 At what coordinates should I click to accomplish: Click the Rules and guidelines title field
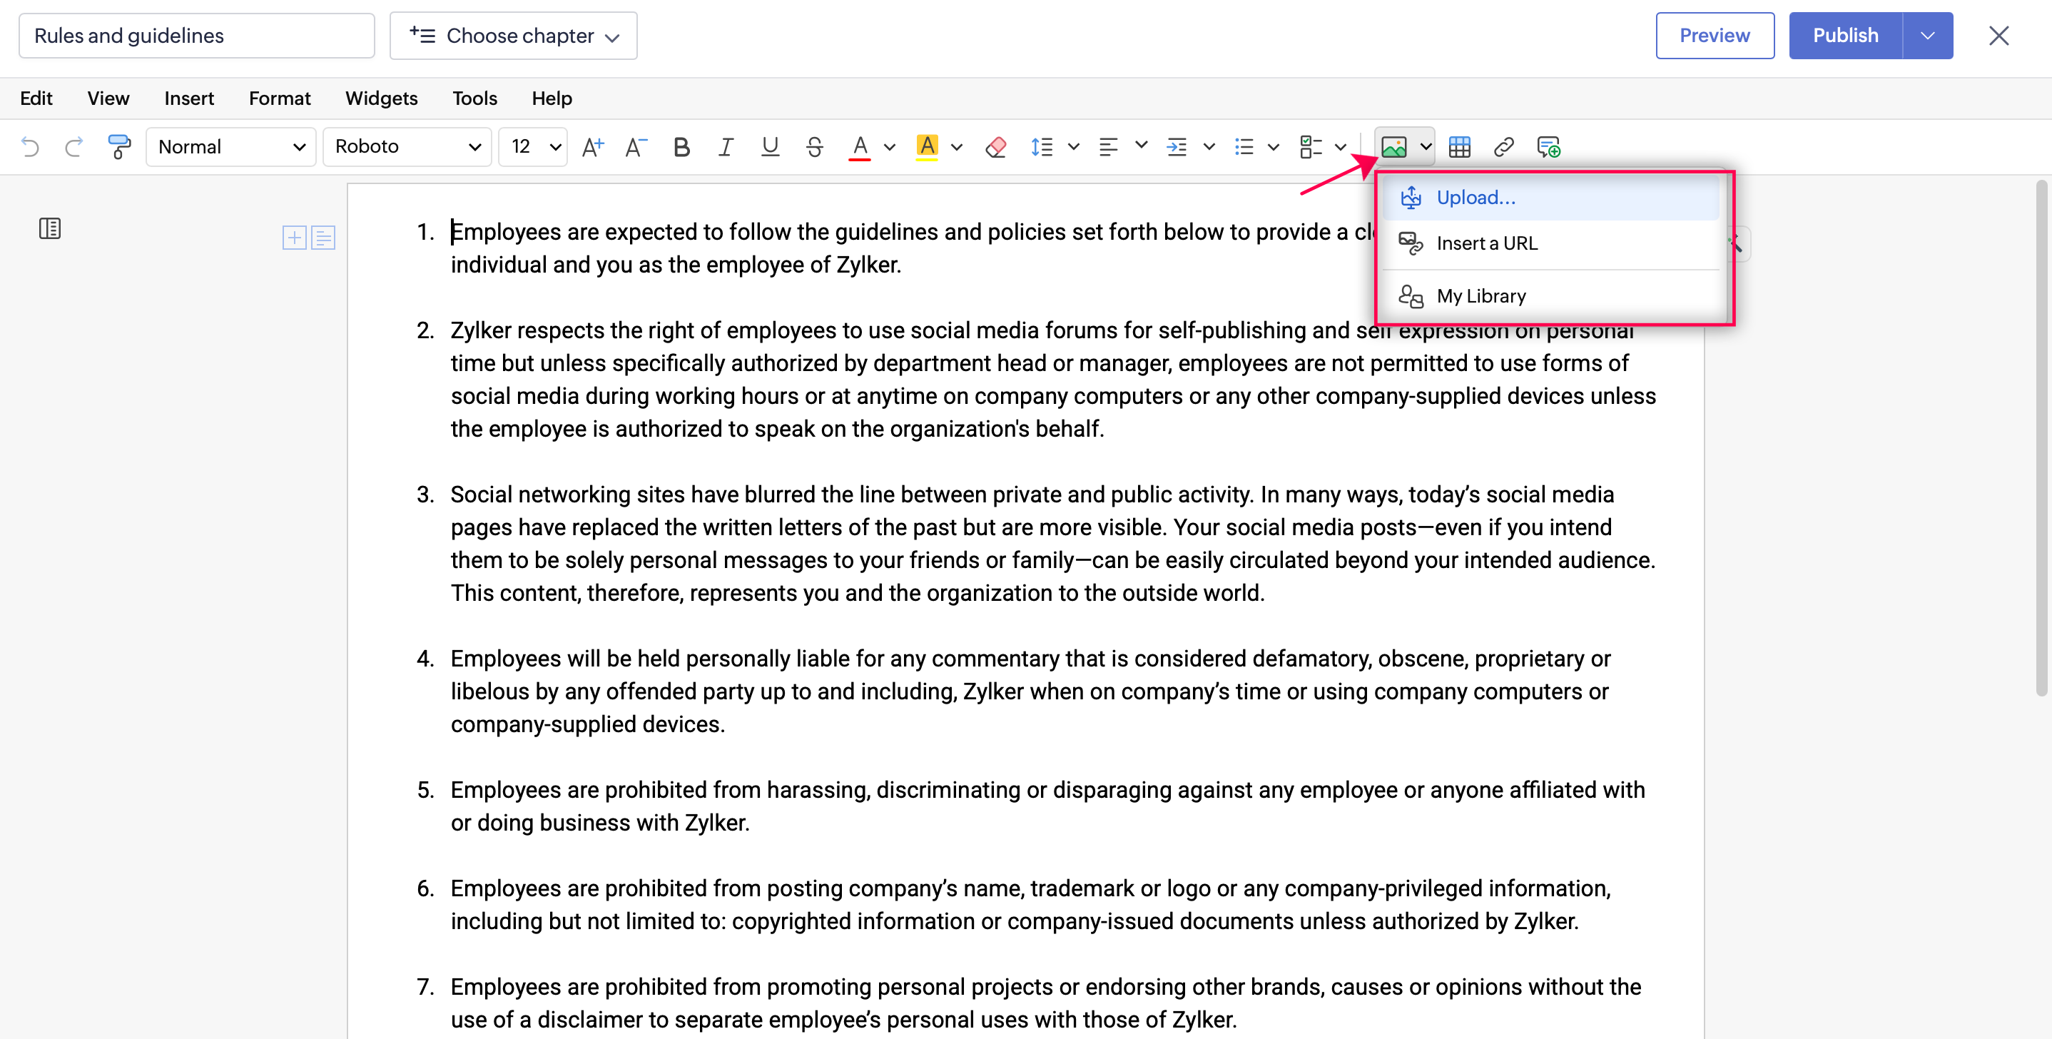196,36
